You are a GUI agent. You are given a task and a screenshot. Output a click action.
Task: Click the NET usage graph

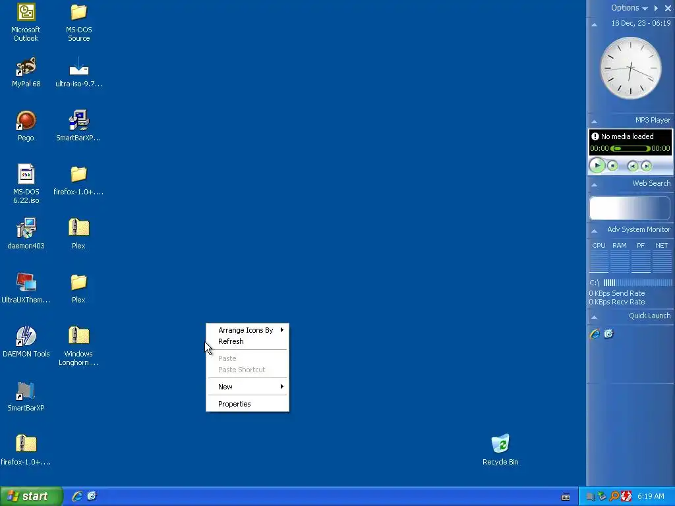[x=662, y=262]
